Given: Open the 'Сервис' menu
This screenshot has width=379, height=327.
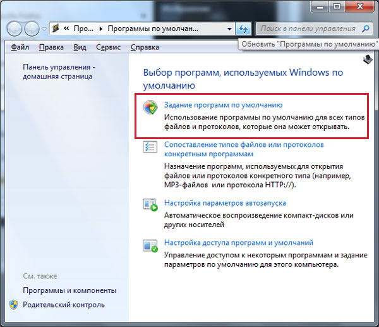Looking at the screenshot, I should (x=108, y=47).
